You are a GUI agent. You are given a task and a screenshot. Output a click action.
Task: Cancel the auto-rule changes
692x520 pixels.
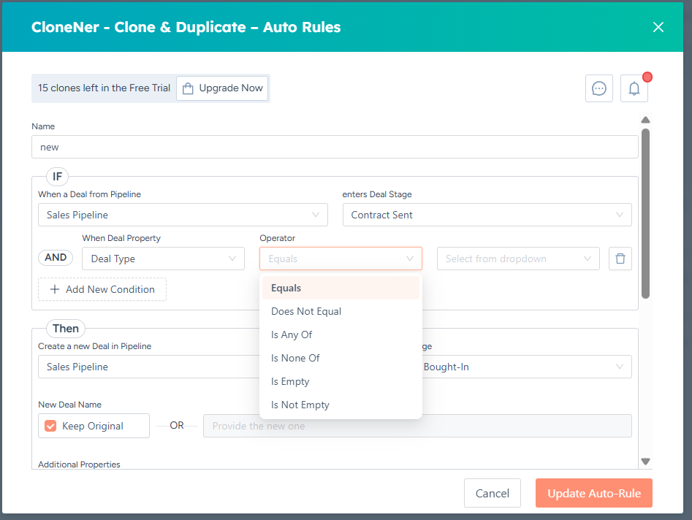click(493, 493)
